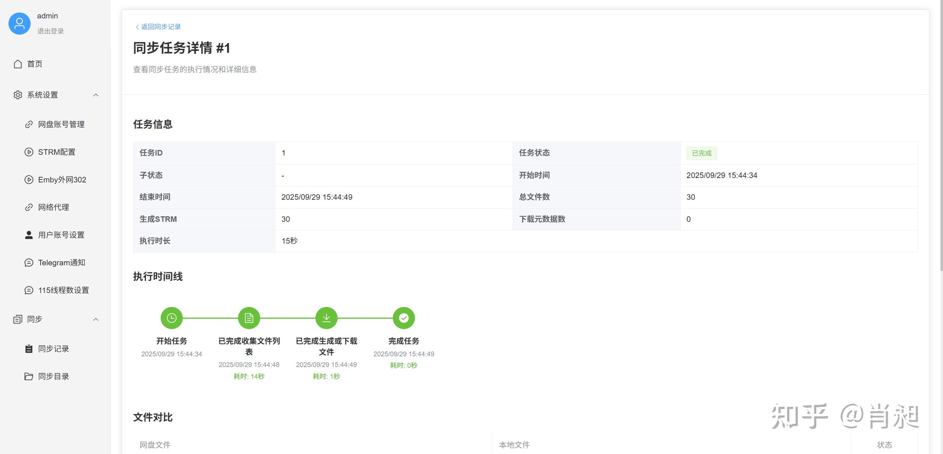Click the 已完成 status tag
Screen dimensions: 943x454
click(702, 153)
